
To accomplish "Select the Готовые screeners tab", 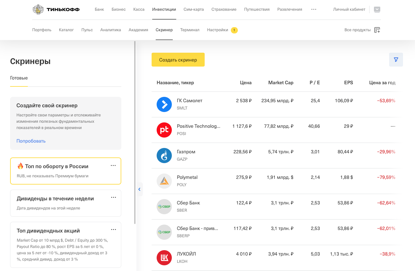I will 19,78.
